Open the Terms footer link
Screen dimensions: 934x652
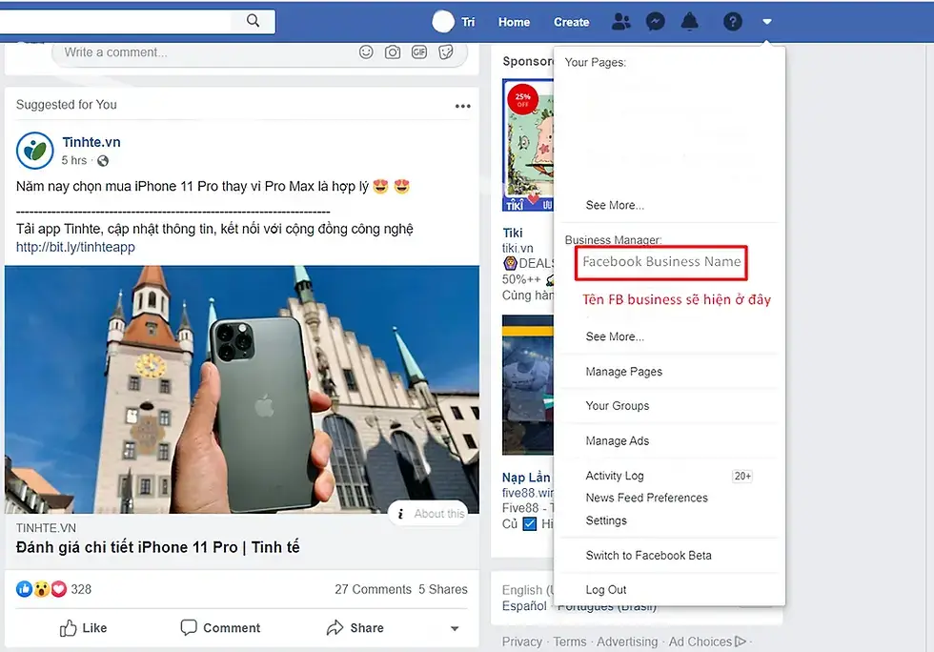click(570, 642)
